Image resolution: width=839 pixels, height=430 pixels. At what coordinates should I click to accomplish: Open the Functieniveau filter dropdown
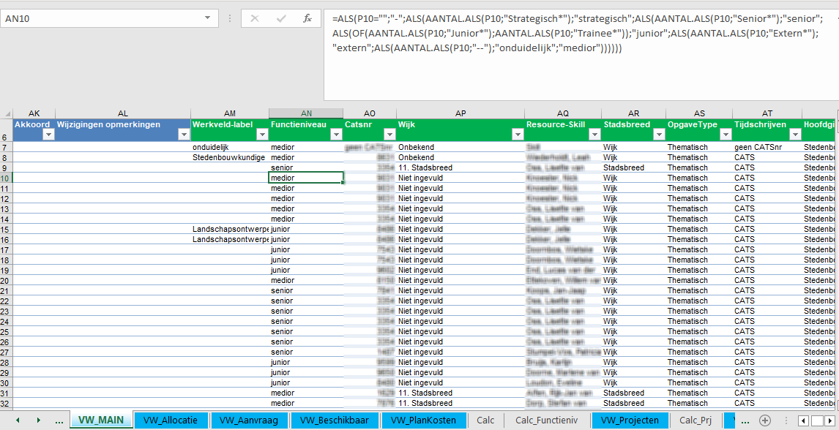pos(335,135)
